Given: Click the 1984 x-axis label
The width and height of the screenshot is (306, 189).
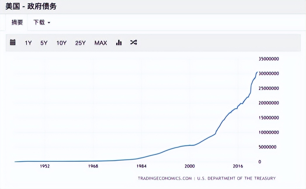Looking at the screenshot, I should tap(141, 166).
